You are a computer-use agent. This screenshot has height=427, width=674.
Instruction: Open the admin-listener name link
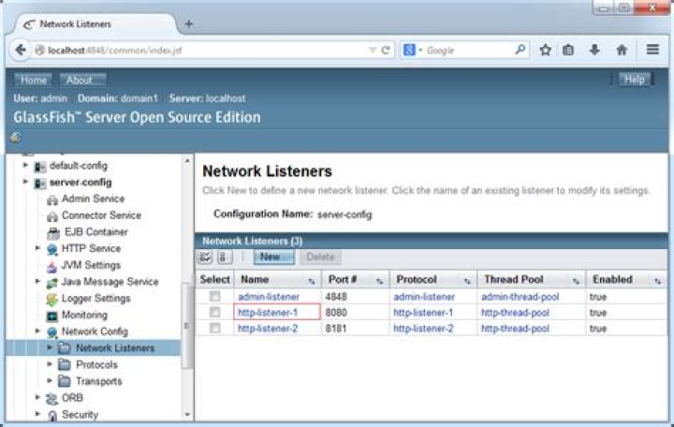(269, 297)
